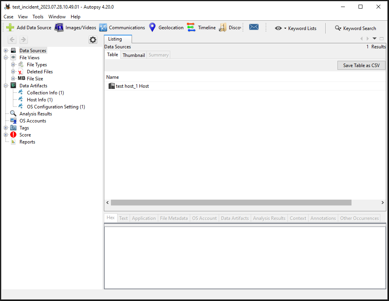The height and width of the screenshot is (301, 389).
Task: Click the red X Deleted Files icon
Action: click(21, 72)
